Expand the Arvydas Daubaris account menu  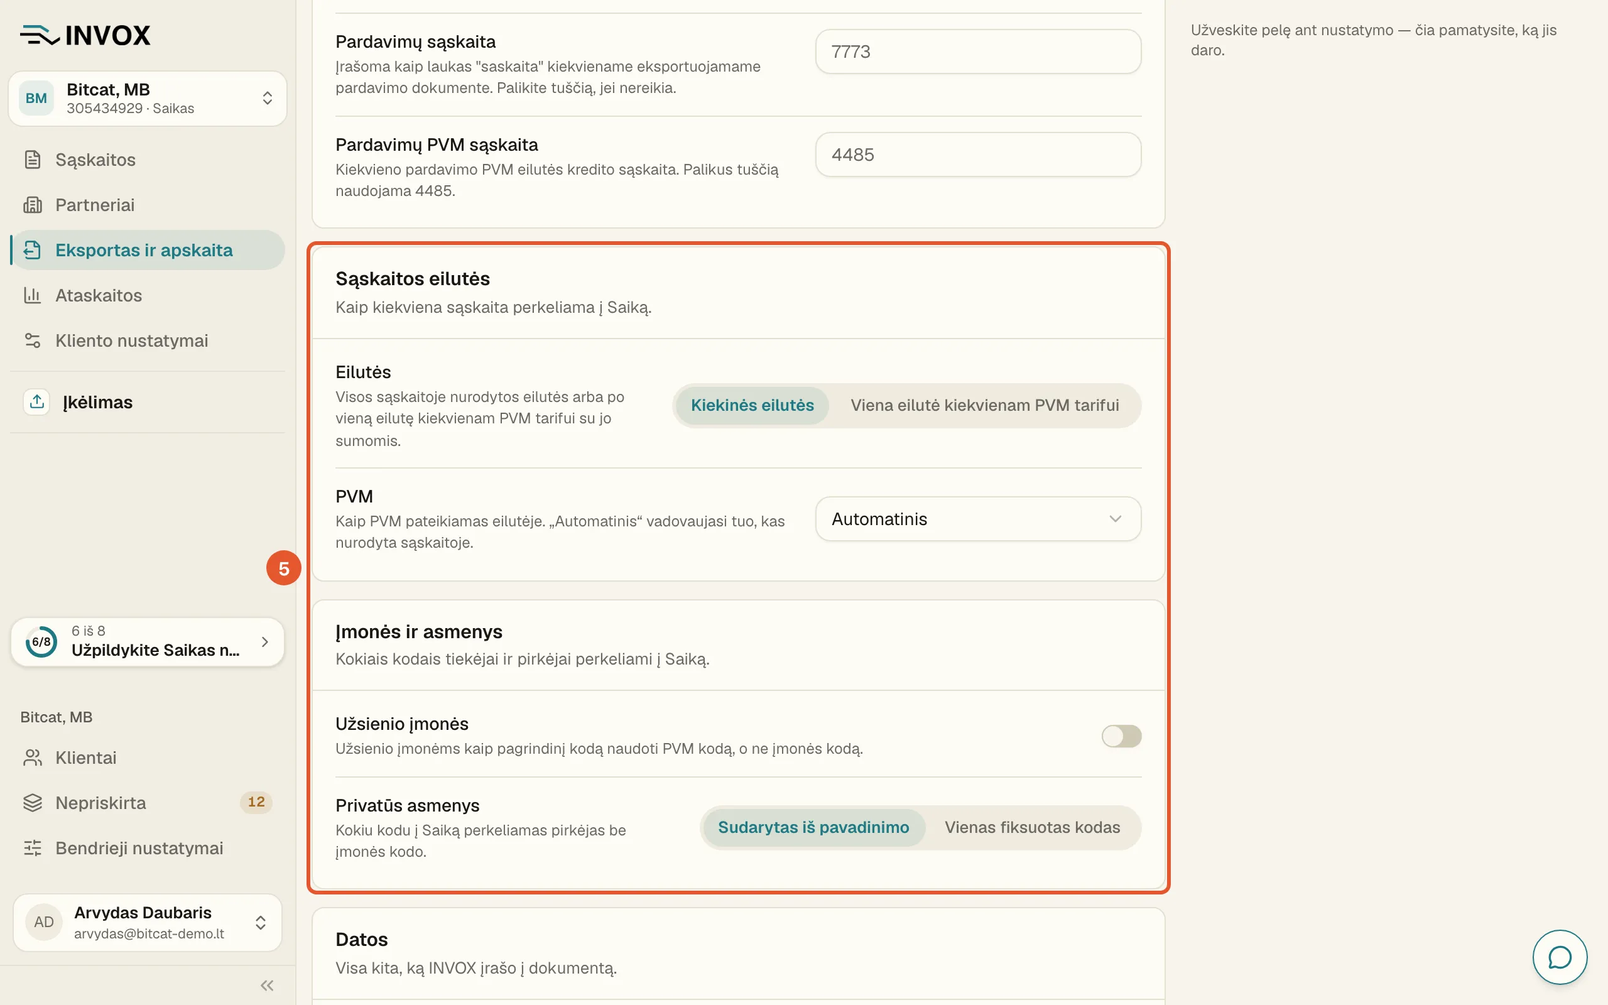tap(148, 922)
